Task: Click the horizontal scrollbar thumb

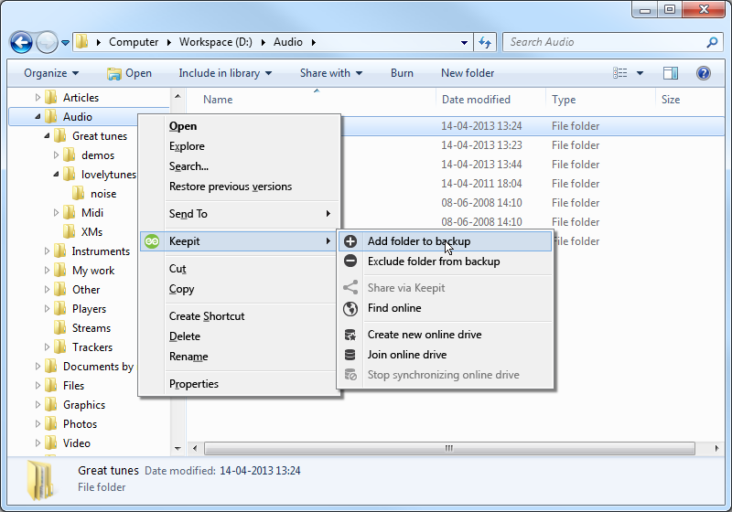Action: 449,449
